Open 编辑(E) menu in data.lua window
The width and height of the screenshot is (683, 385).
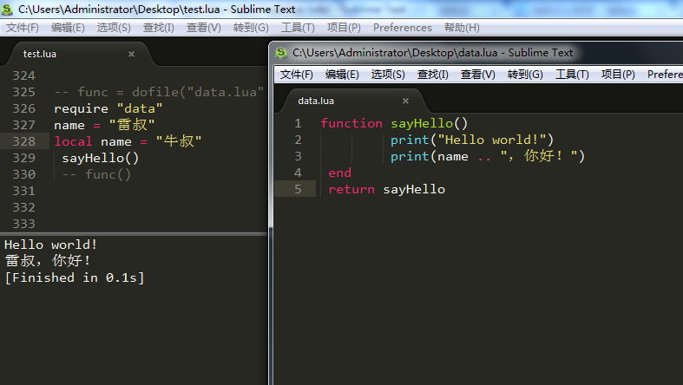pos(342,75)
